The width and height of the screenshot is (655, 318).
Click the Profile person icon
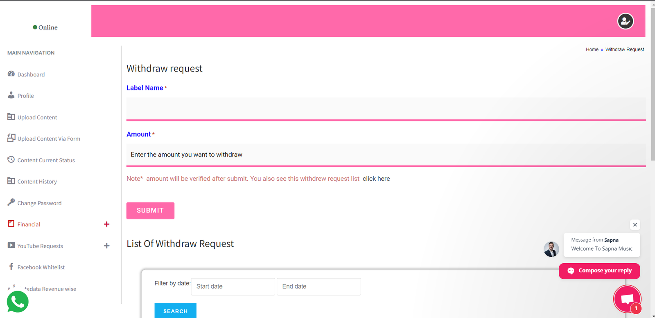click(x=11, y=95)
